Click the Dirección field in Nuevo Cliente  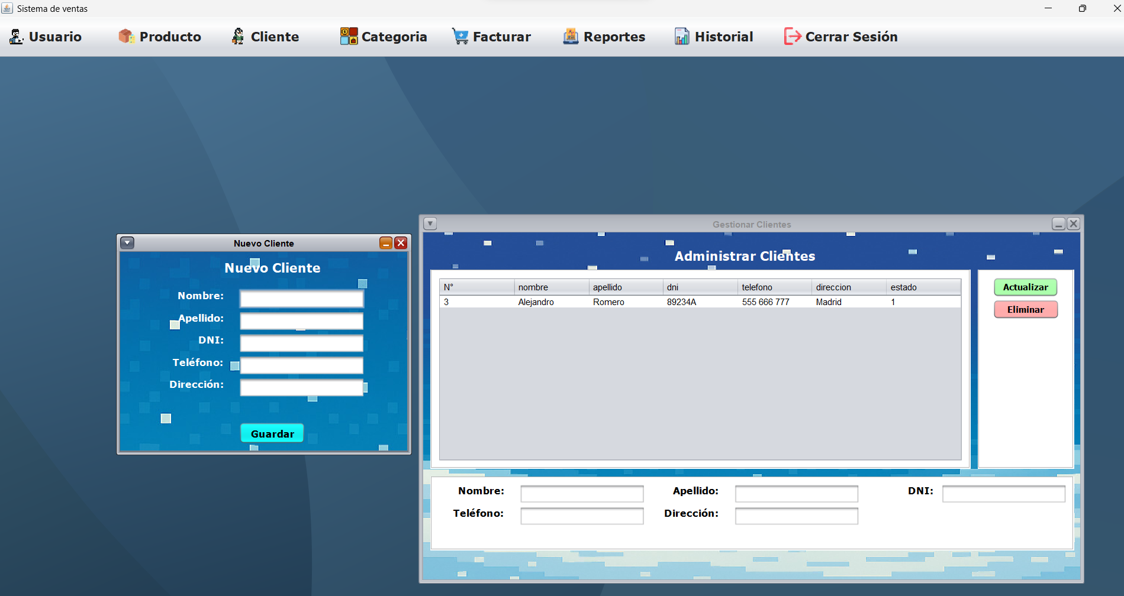point(301,388)
